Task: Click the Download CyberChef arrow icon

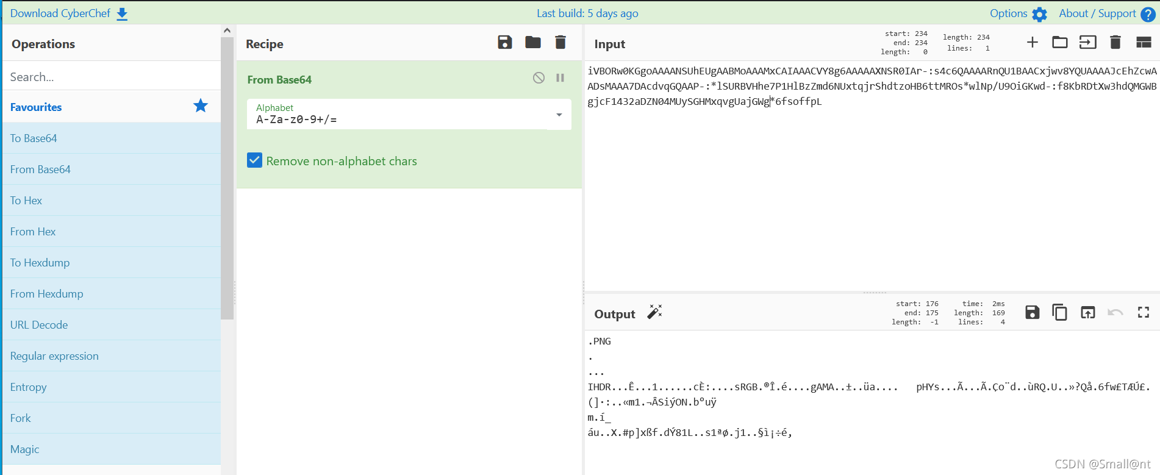Action: point(122,14)
